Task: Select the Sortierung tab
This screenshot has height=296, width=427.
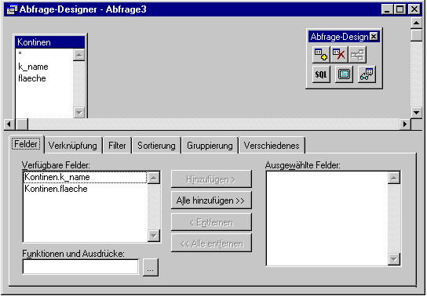Action: pyautogui.click(x=156, y=146)
